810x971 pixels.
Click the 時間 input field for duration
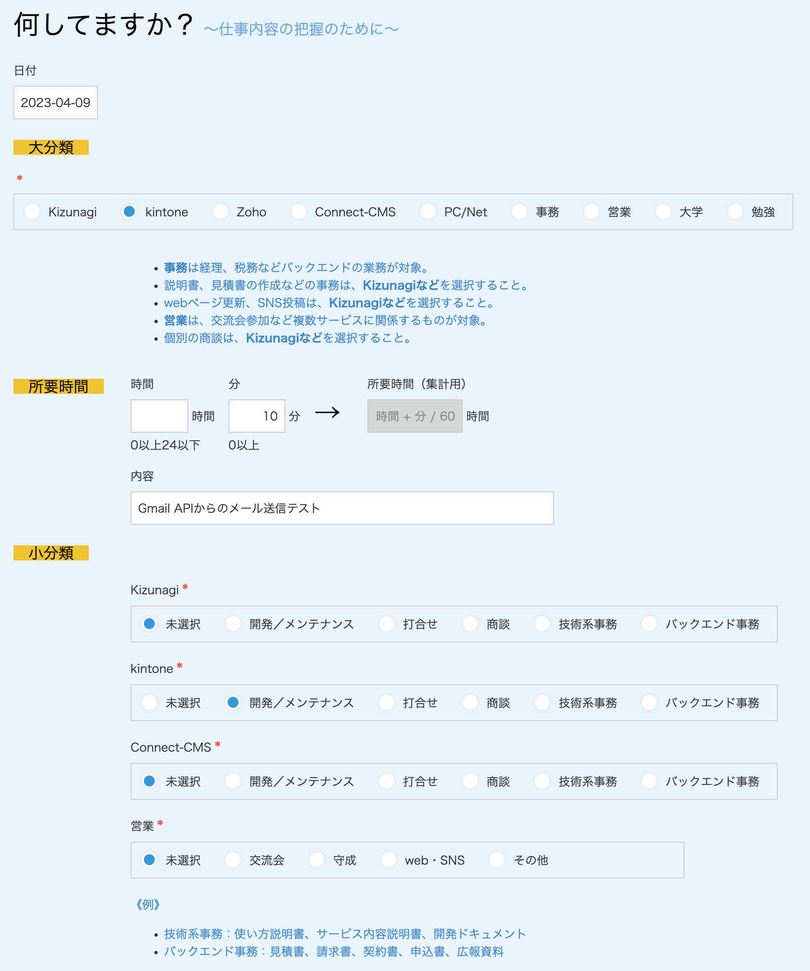(158, 416)
